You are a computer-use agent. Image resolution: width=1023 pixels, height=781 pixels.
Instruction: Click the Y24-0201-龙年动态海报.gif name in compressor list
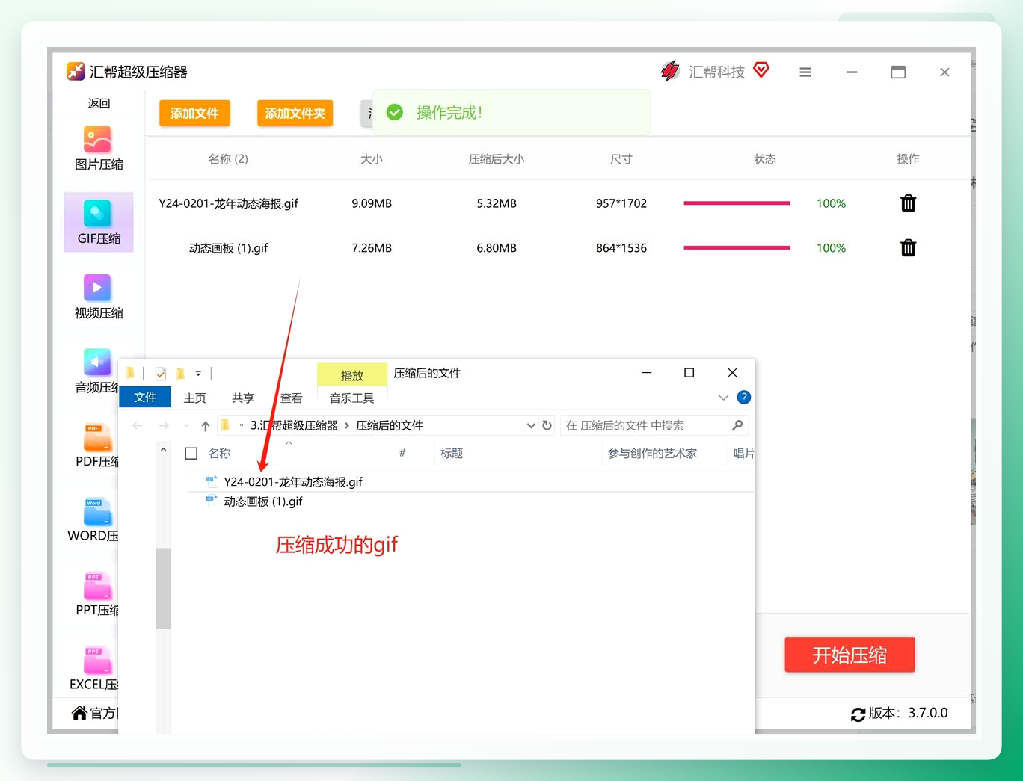pos(228,203)
